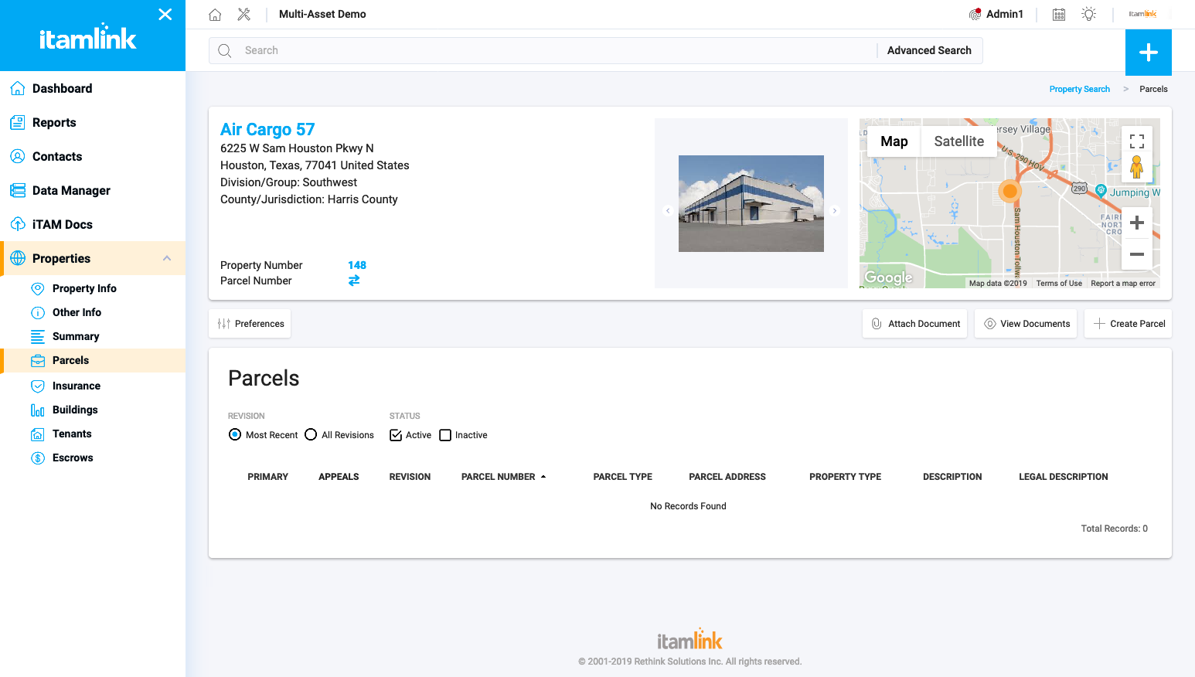Open Buildings in the sidebar

75,410
